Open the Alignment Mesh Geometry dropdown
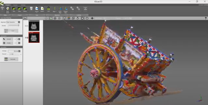 point(13,22)
